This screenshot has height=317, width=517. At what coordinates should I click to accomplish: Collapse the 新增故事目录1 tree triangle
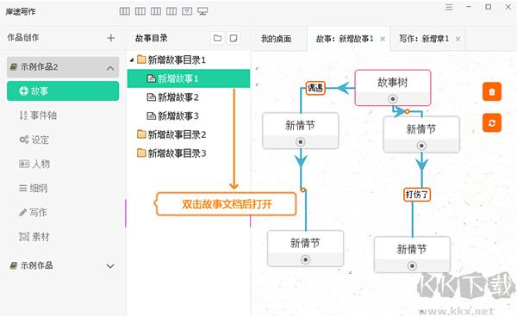coord(132,60)
